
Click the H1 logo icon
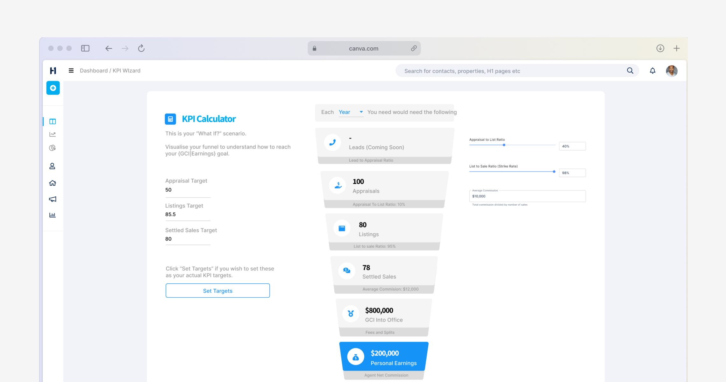pyautogui.click(x=53, y=71)
